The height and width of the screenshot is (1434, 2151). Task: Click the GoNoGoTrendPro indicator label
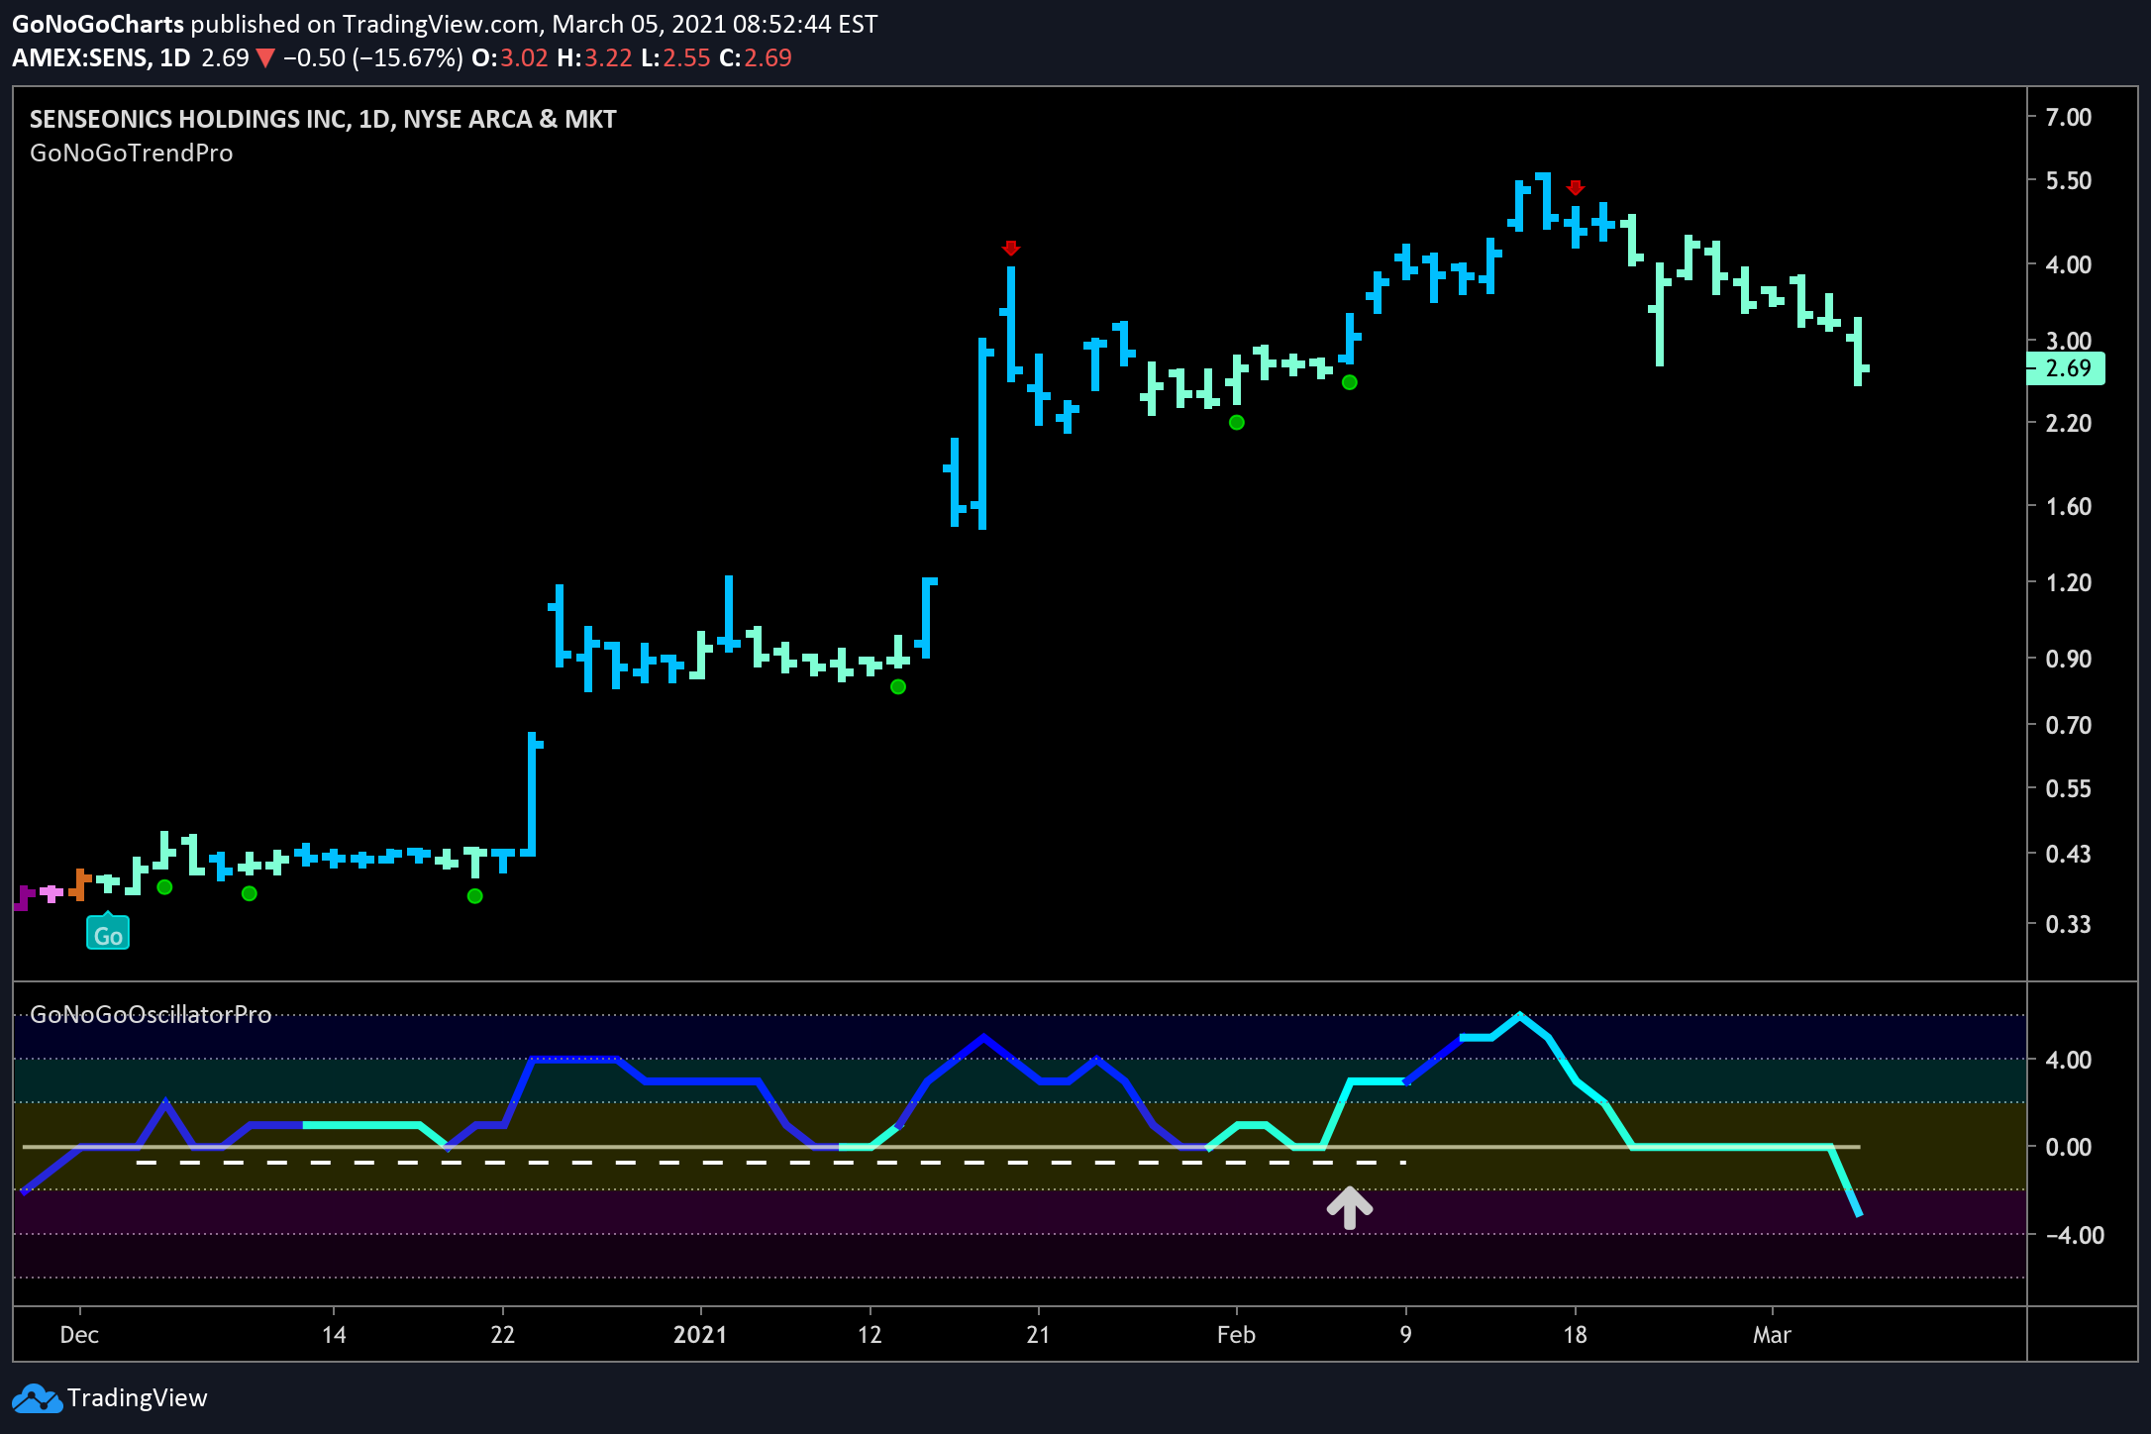coord(132,153)
